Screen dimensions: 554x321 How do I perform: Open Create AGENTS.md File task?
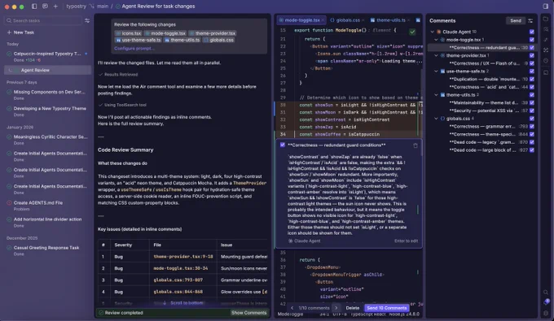pos(38,203)
